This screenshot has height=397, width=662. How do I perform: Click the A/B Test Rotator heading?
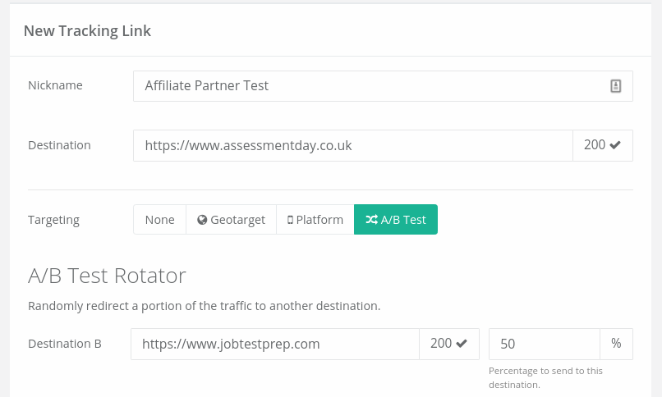click(x=107, y=276)
